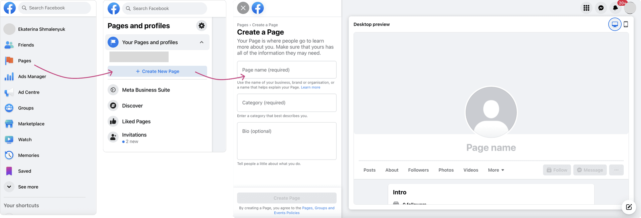Open Messenger chat icon
This screenshot has height=218, width=641.
(x=601, y=8)
